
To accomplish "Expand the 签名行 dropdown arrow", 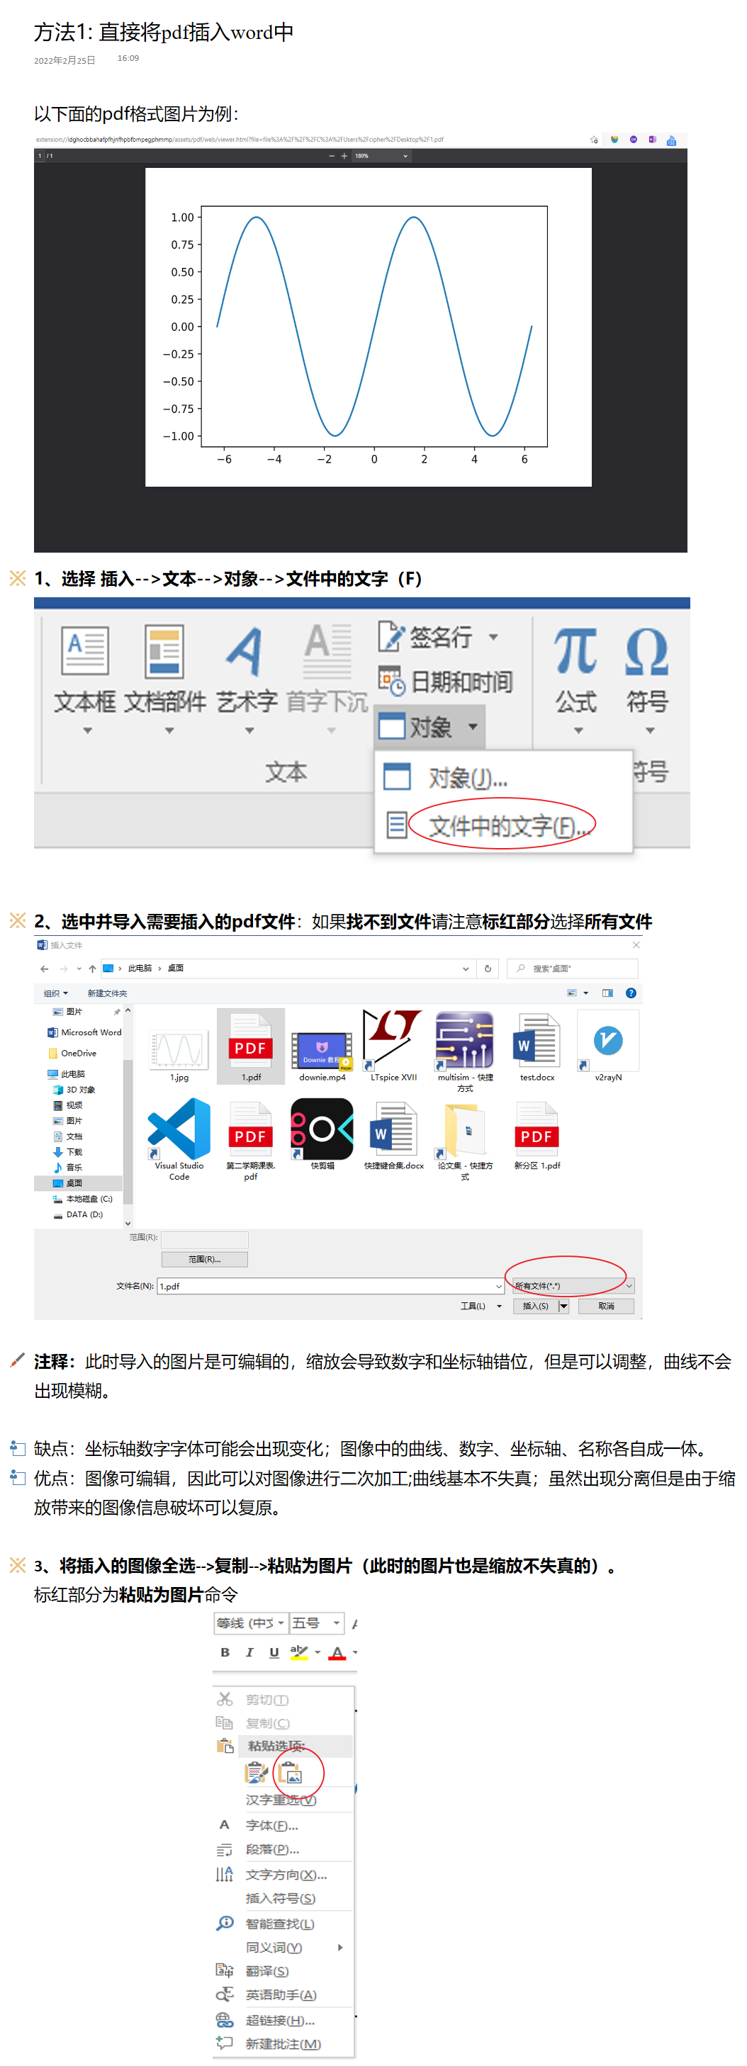I will coord(493,637).
